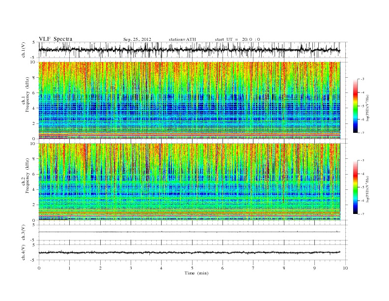The image size is (389, 301).
Task: Click the ch.2 PSD color bar
Action: point(356,187)
